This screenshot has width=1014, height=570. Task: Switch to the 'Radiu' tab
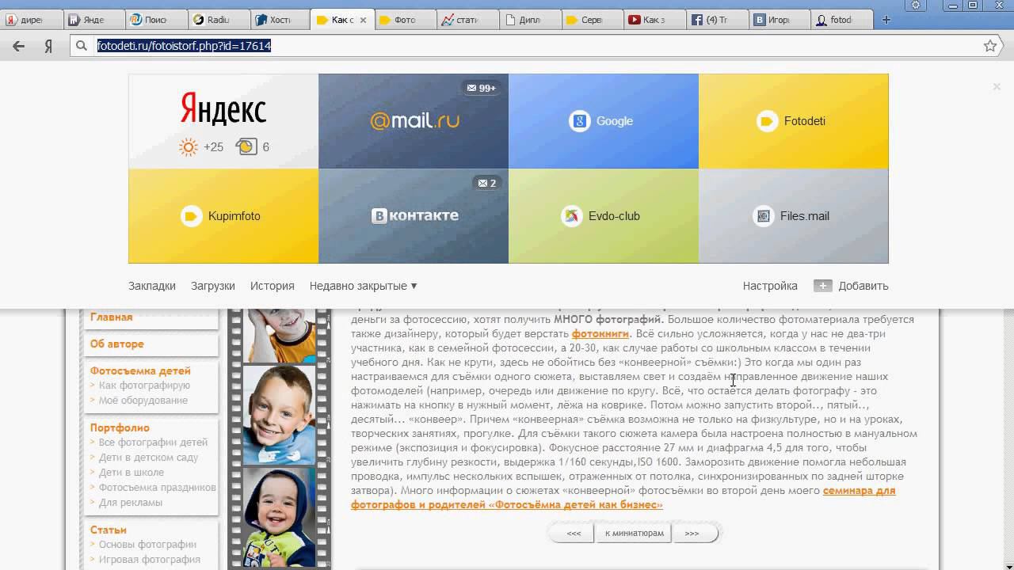[219, 20]
